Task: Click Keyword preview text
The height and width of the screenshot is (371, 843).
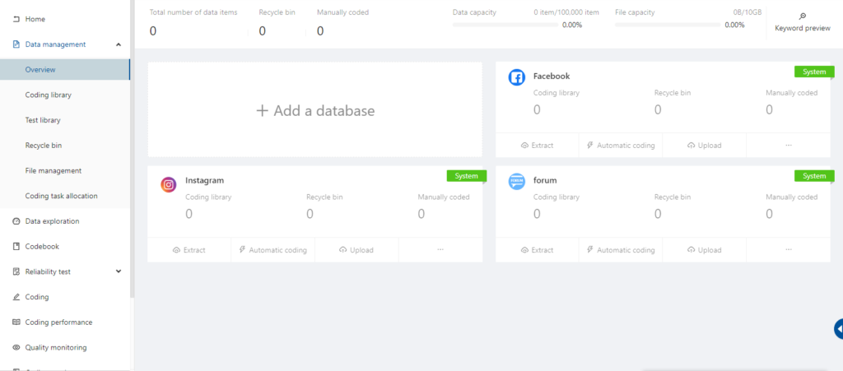Action: (x=803, y=29)
